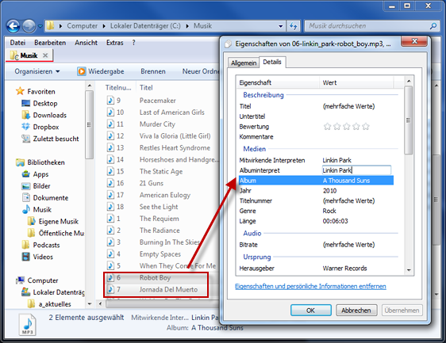
Task: Go back with the Explorer back arrow
Action: tap(13, 26)
